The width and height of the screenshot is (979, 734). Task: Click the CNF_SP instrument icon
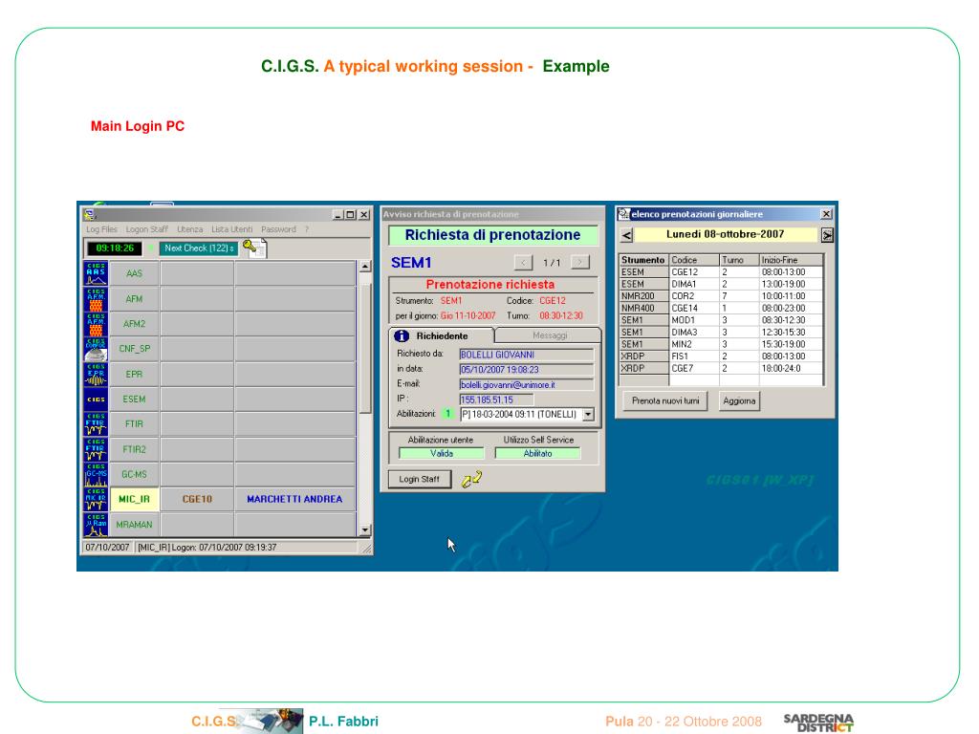pos(96,349)
